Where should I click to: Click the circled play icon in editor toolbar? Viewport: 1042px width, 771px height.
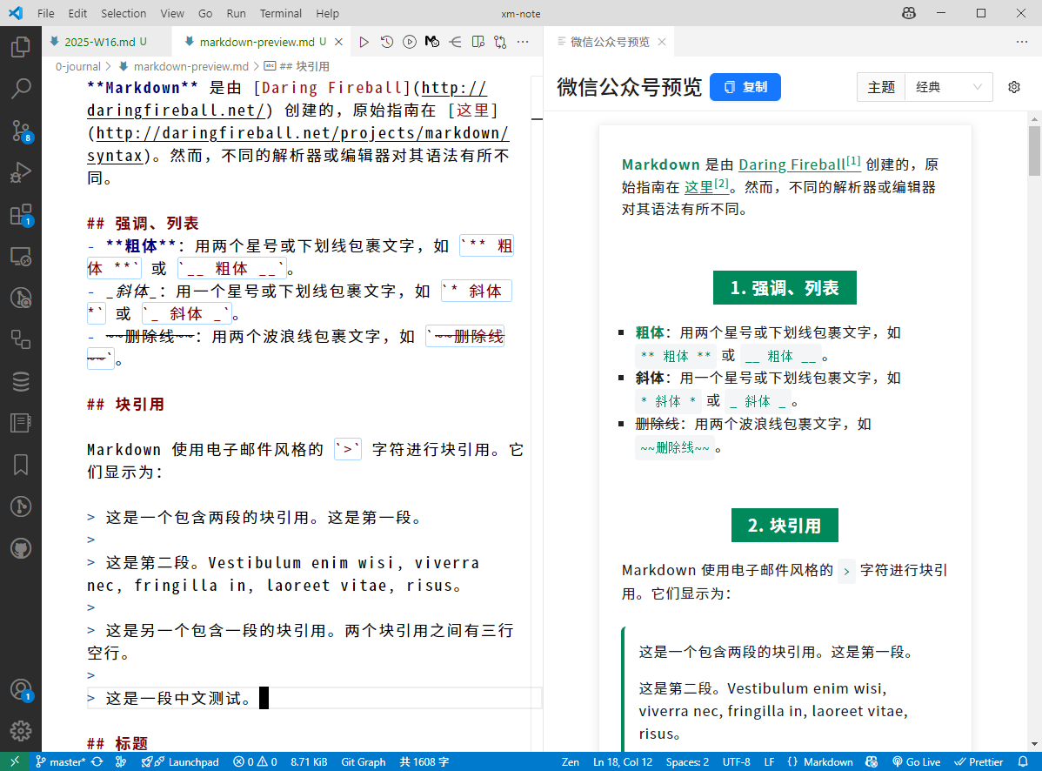410,42
